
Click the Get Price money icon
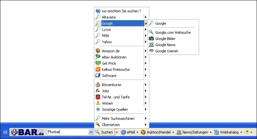click(x=98, y=63)
